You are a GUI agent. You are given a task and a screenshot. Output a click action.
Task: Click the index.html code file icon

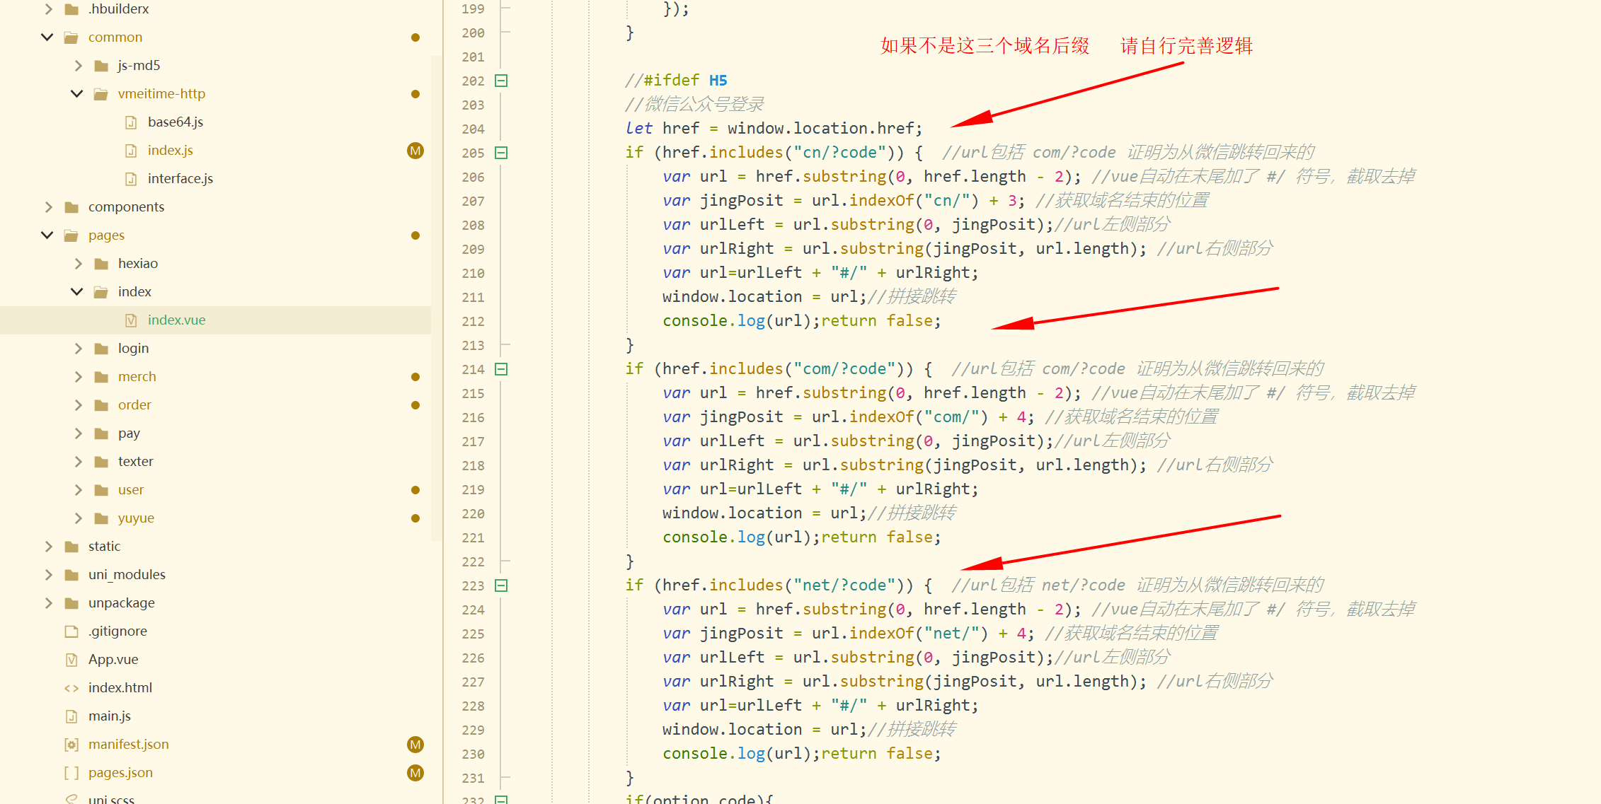point(71,688)
